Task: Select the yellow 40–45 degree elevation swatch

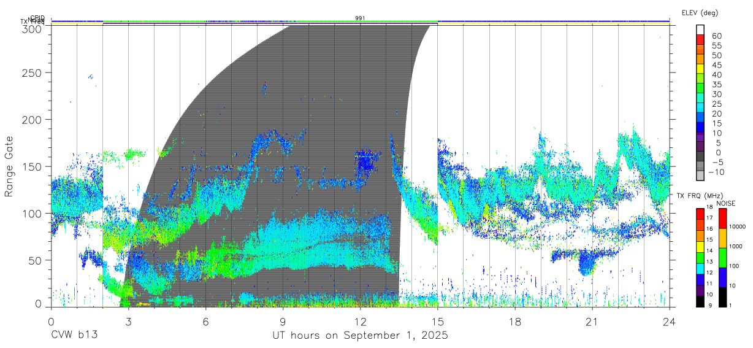Action: point(700,69)
